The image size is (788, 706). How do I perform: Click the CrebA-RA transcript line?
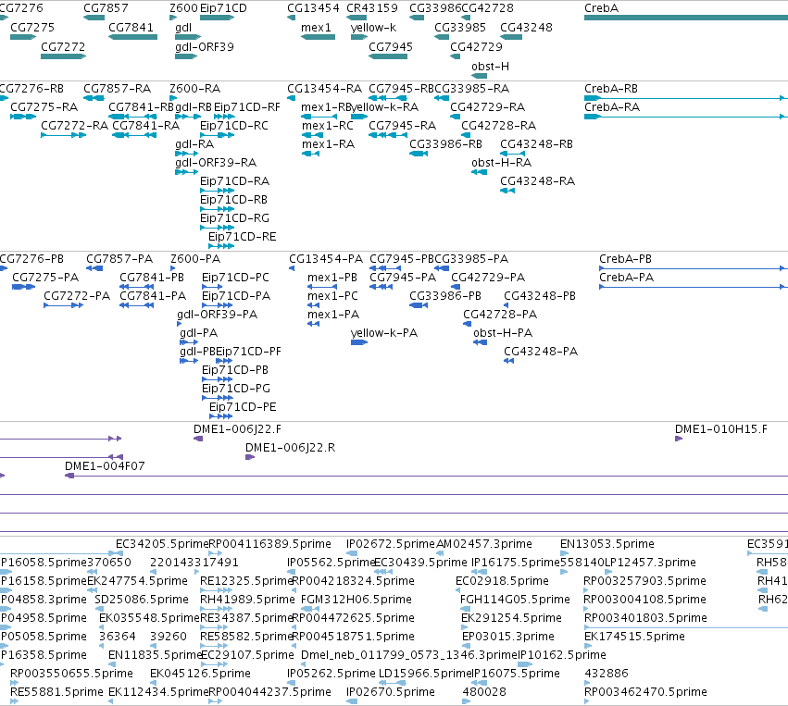pos(686,117)
